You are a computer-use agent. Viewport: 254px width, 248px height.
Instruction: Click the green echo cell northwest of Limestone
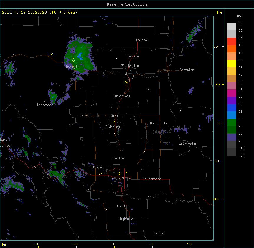point(53,97)
